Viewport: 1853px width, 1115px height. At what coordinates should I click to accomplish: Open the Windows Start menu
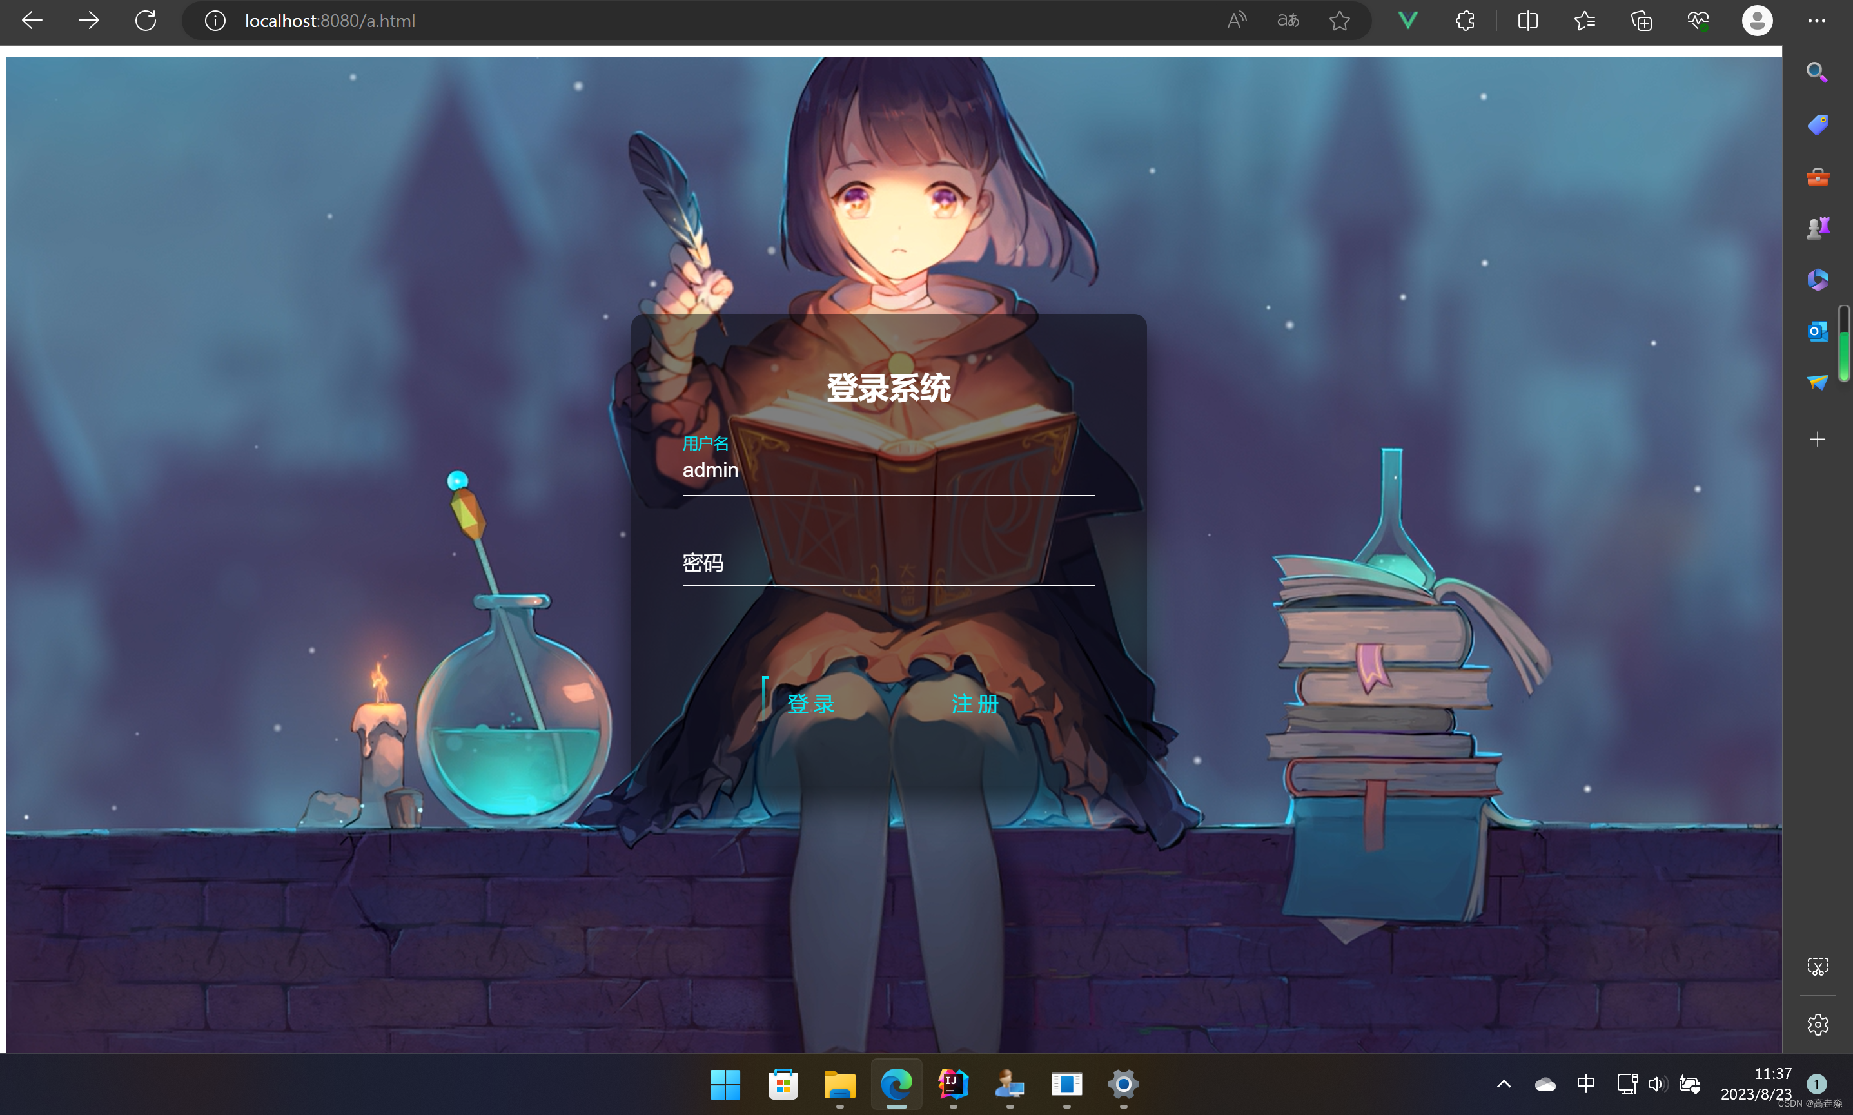point(725,1084)
